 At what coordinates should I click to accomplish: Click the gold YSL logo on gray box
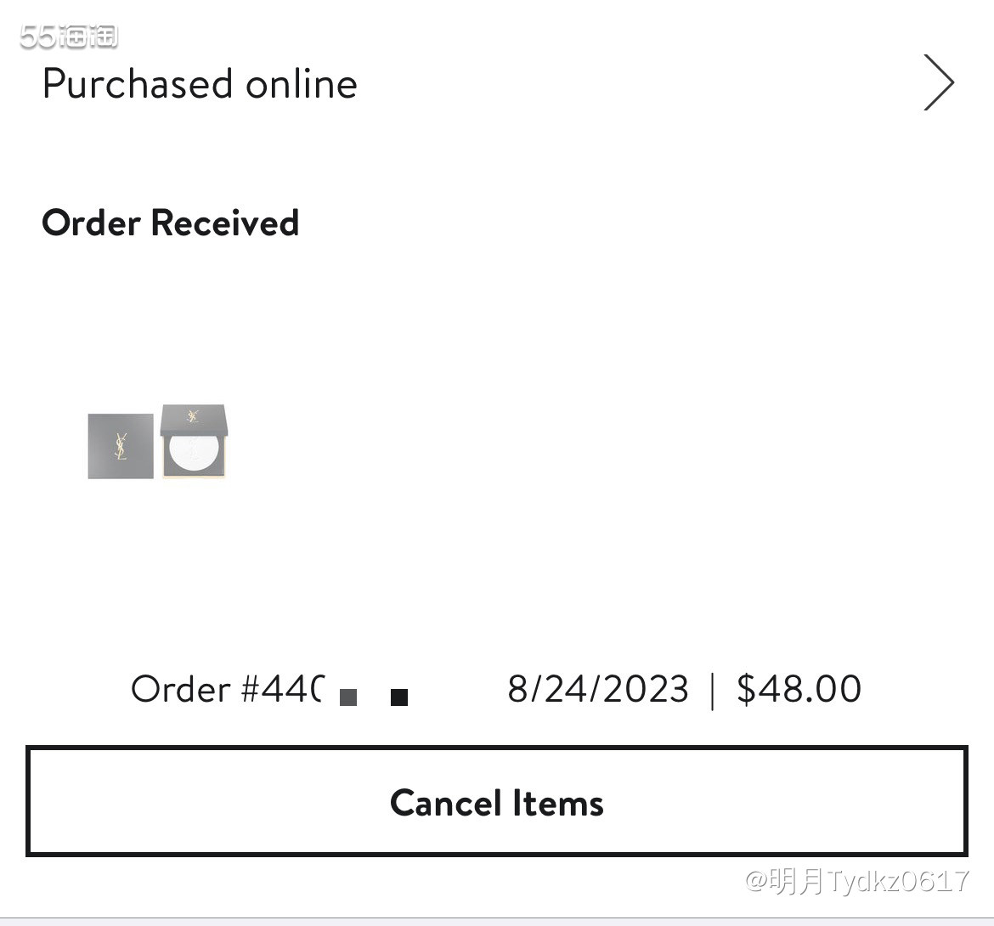coord(121,446)
